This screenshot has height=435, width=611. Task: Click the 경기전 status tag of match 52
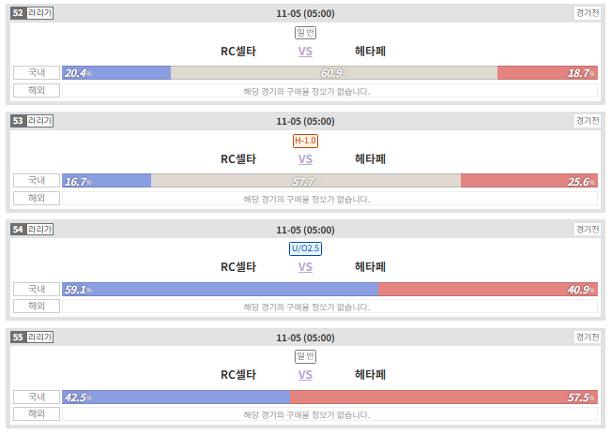pos(588,13)
